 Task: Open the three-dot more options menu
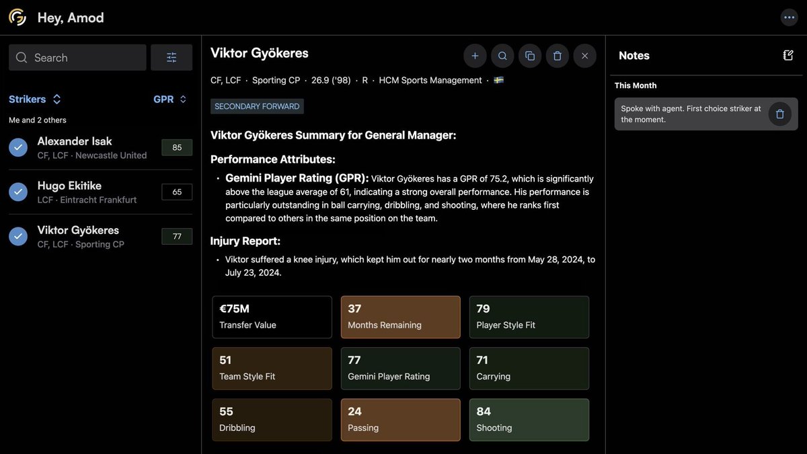[789, 17]
